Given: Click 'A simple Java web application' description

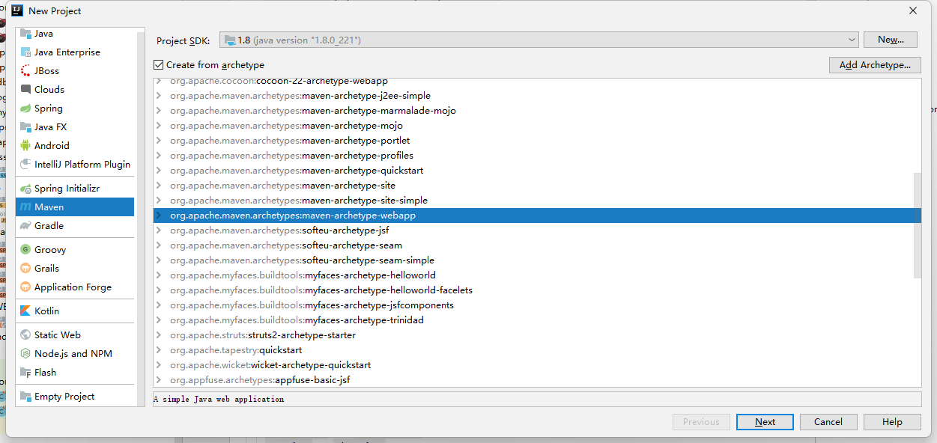Looking at the screenshot, I should (x=219, y=400).
